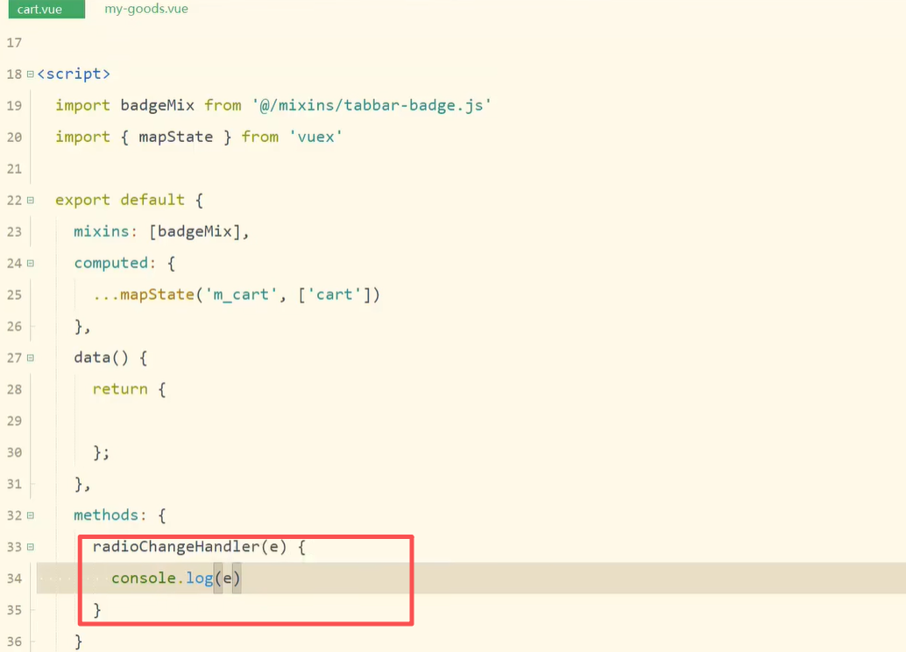Viewport: 906px width, 652px height.
Task: Click the closing brace and semicolon on line 30
Action: pos(101,452)
